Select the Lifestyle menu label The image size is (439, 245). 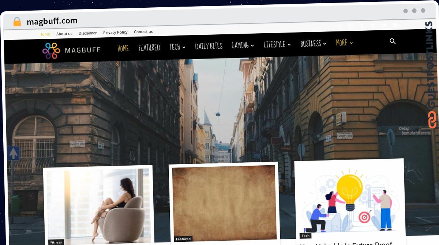tap(274, 45)
